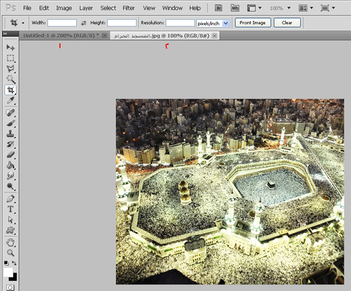Activate the Eyedropper tool
Image resolution: width=351 pixels, height=291 pixels.
(10, 101)
